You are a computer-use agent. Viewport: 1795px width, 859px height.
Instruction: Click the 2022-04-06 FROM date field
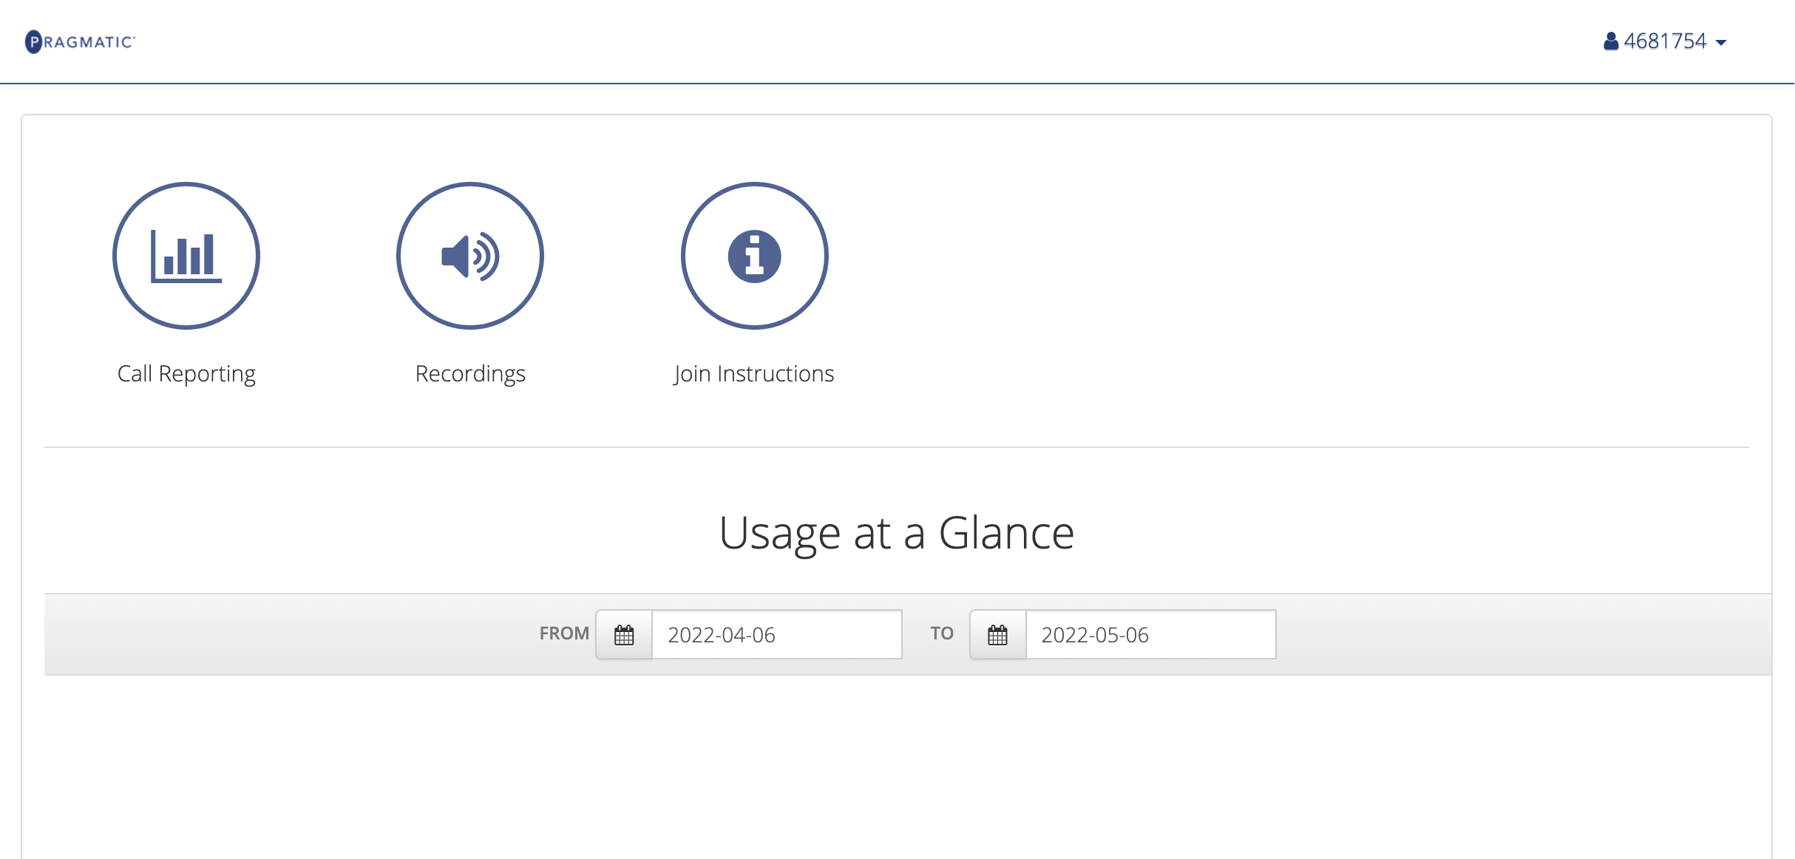tap(776, 634)
